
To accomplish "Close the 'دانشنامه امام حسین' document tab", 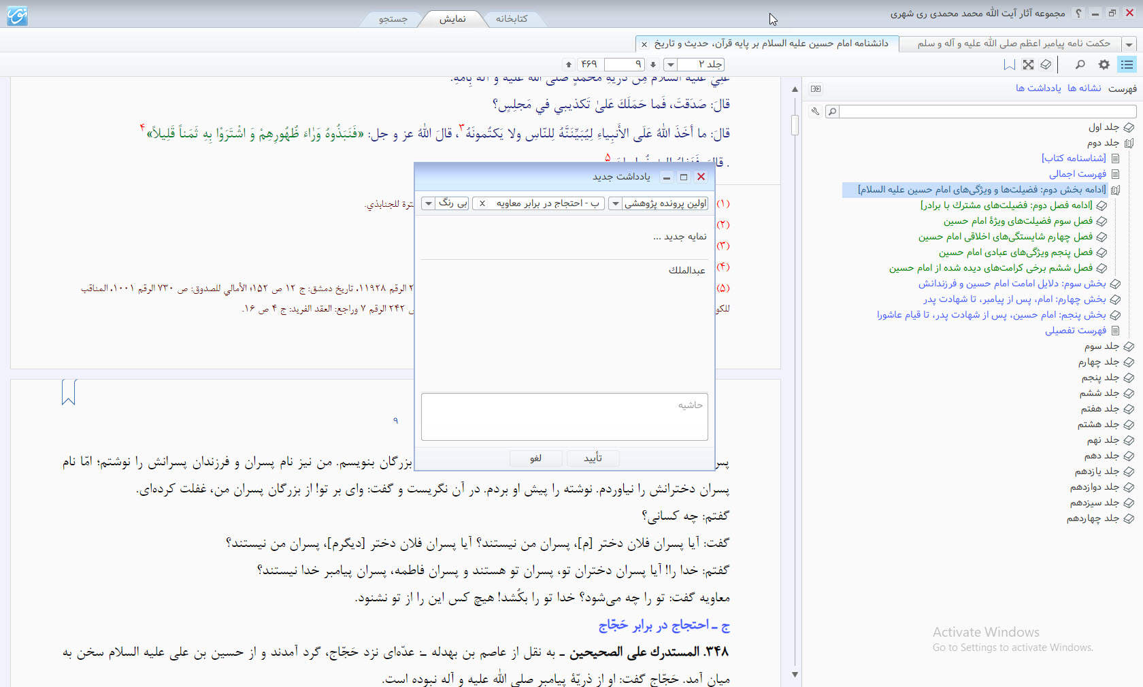I will point(644,44).
